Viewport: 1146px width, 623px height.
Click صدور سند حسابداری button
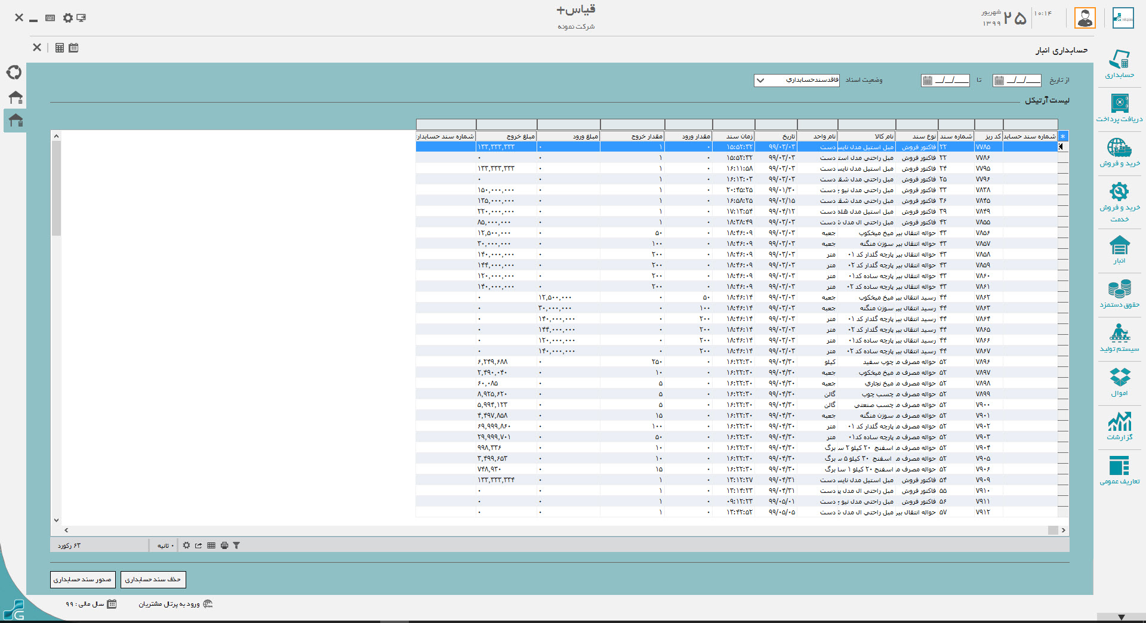[82, 579]
